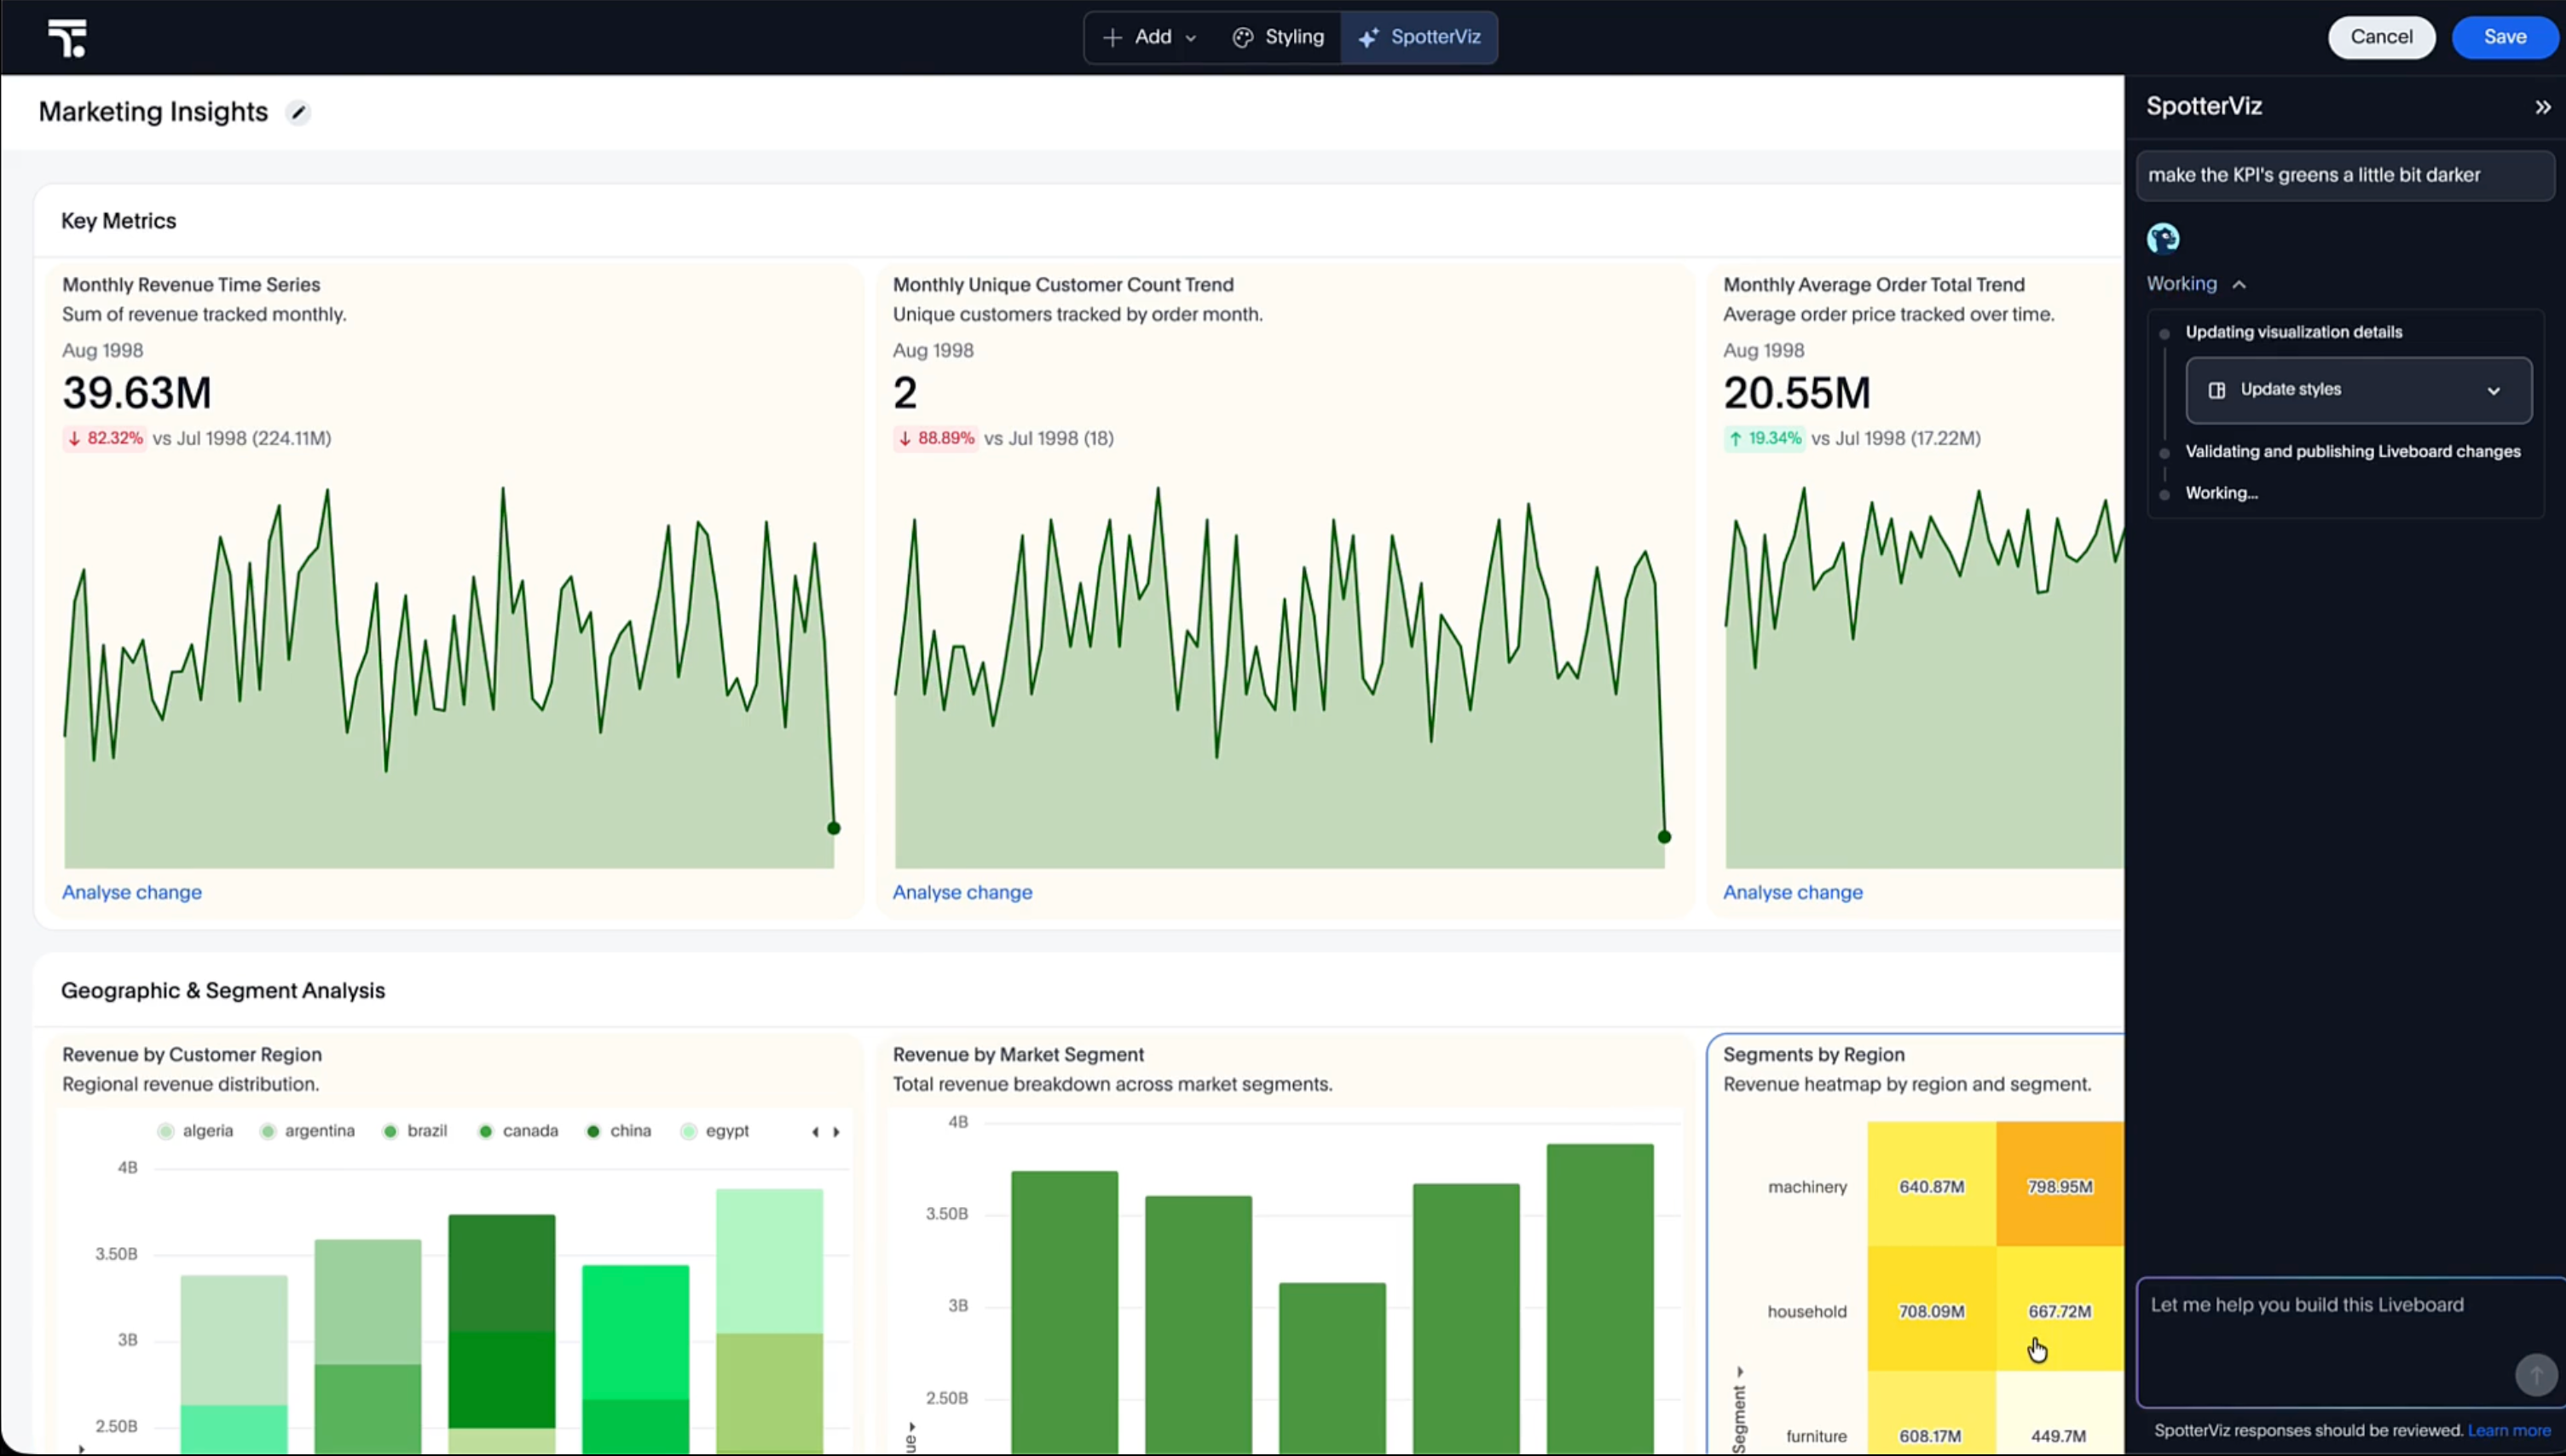Open the Add dropdown arrow
The width and height of the screenshot is (2566, 1456).
[x=1190, y=38]
